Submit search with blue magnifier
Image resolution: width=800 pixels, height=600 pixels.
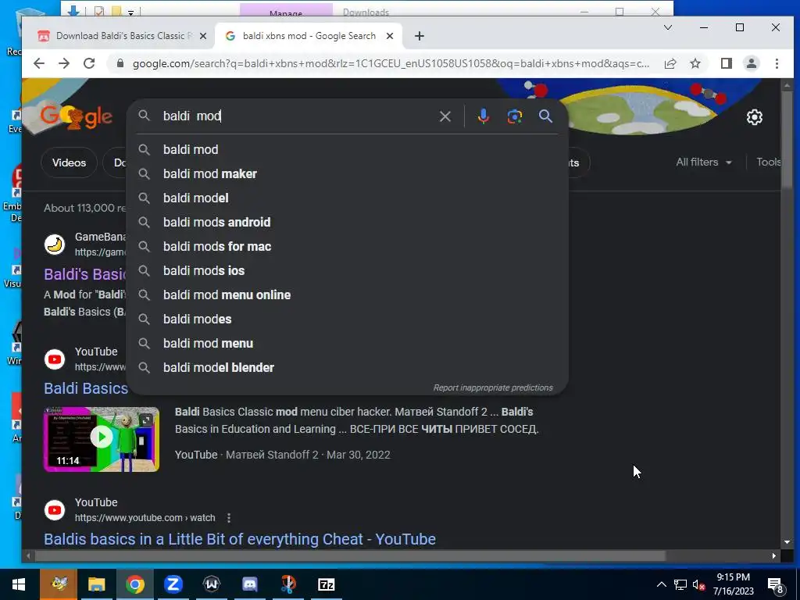click(545, 116)
